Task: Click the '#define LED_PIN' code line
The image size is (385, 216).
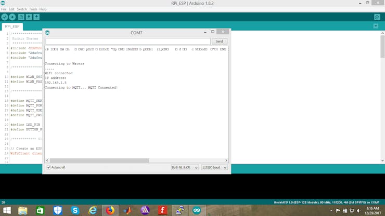Action: point(25,125)
